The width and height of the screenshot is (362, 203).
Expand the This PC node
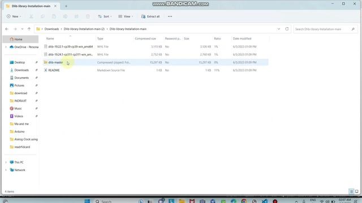6,162
